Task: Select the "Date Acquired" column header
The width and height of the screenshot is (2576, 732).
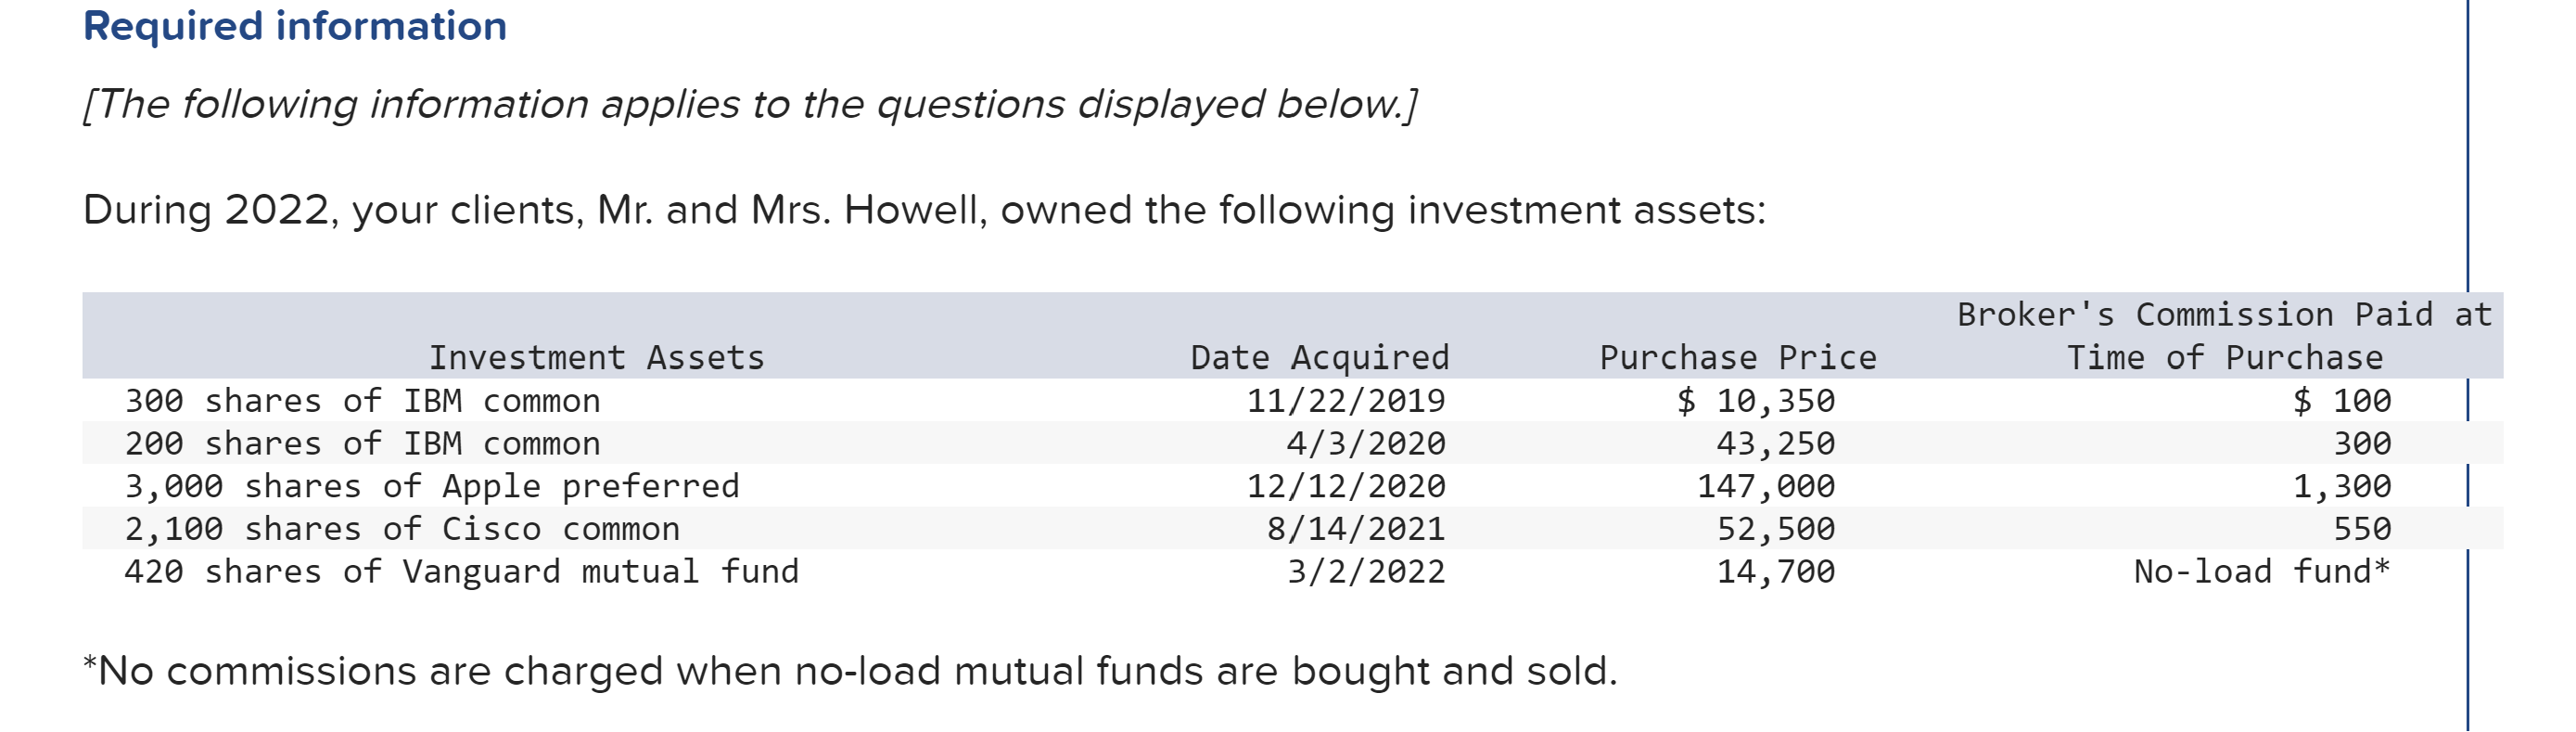Action: point(1319,357)
